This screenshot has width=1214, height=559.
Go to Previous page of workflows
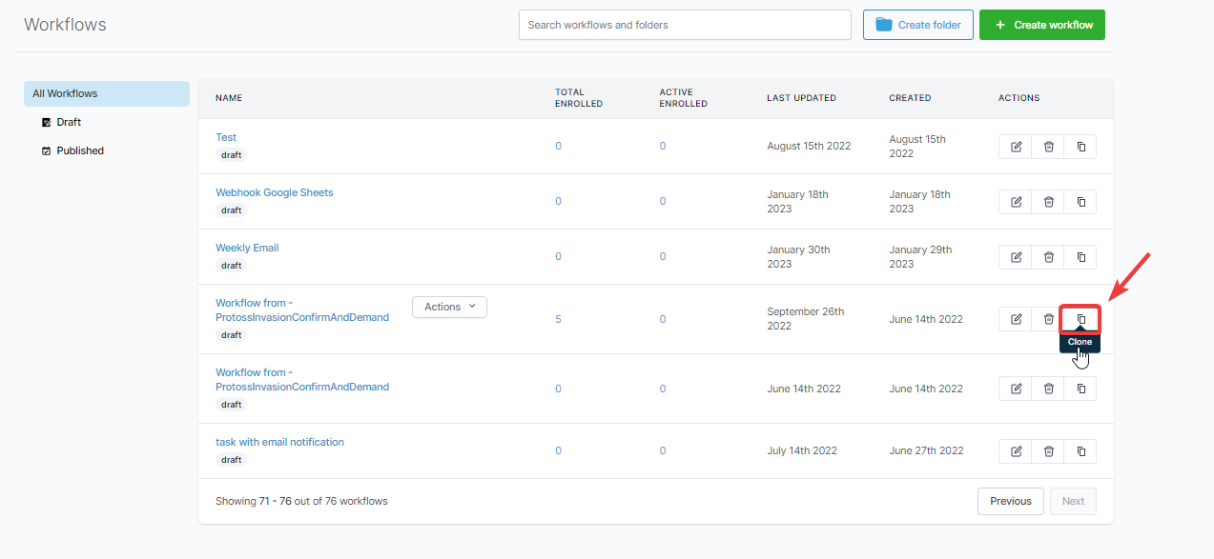coord(1010,501)
